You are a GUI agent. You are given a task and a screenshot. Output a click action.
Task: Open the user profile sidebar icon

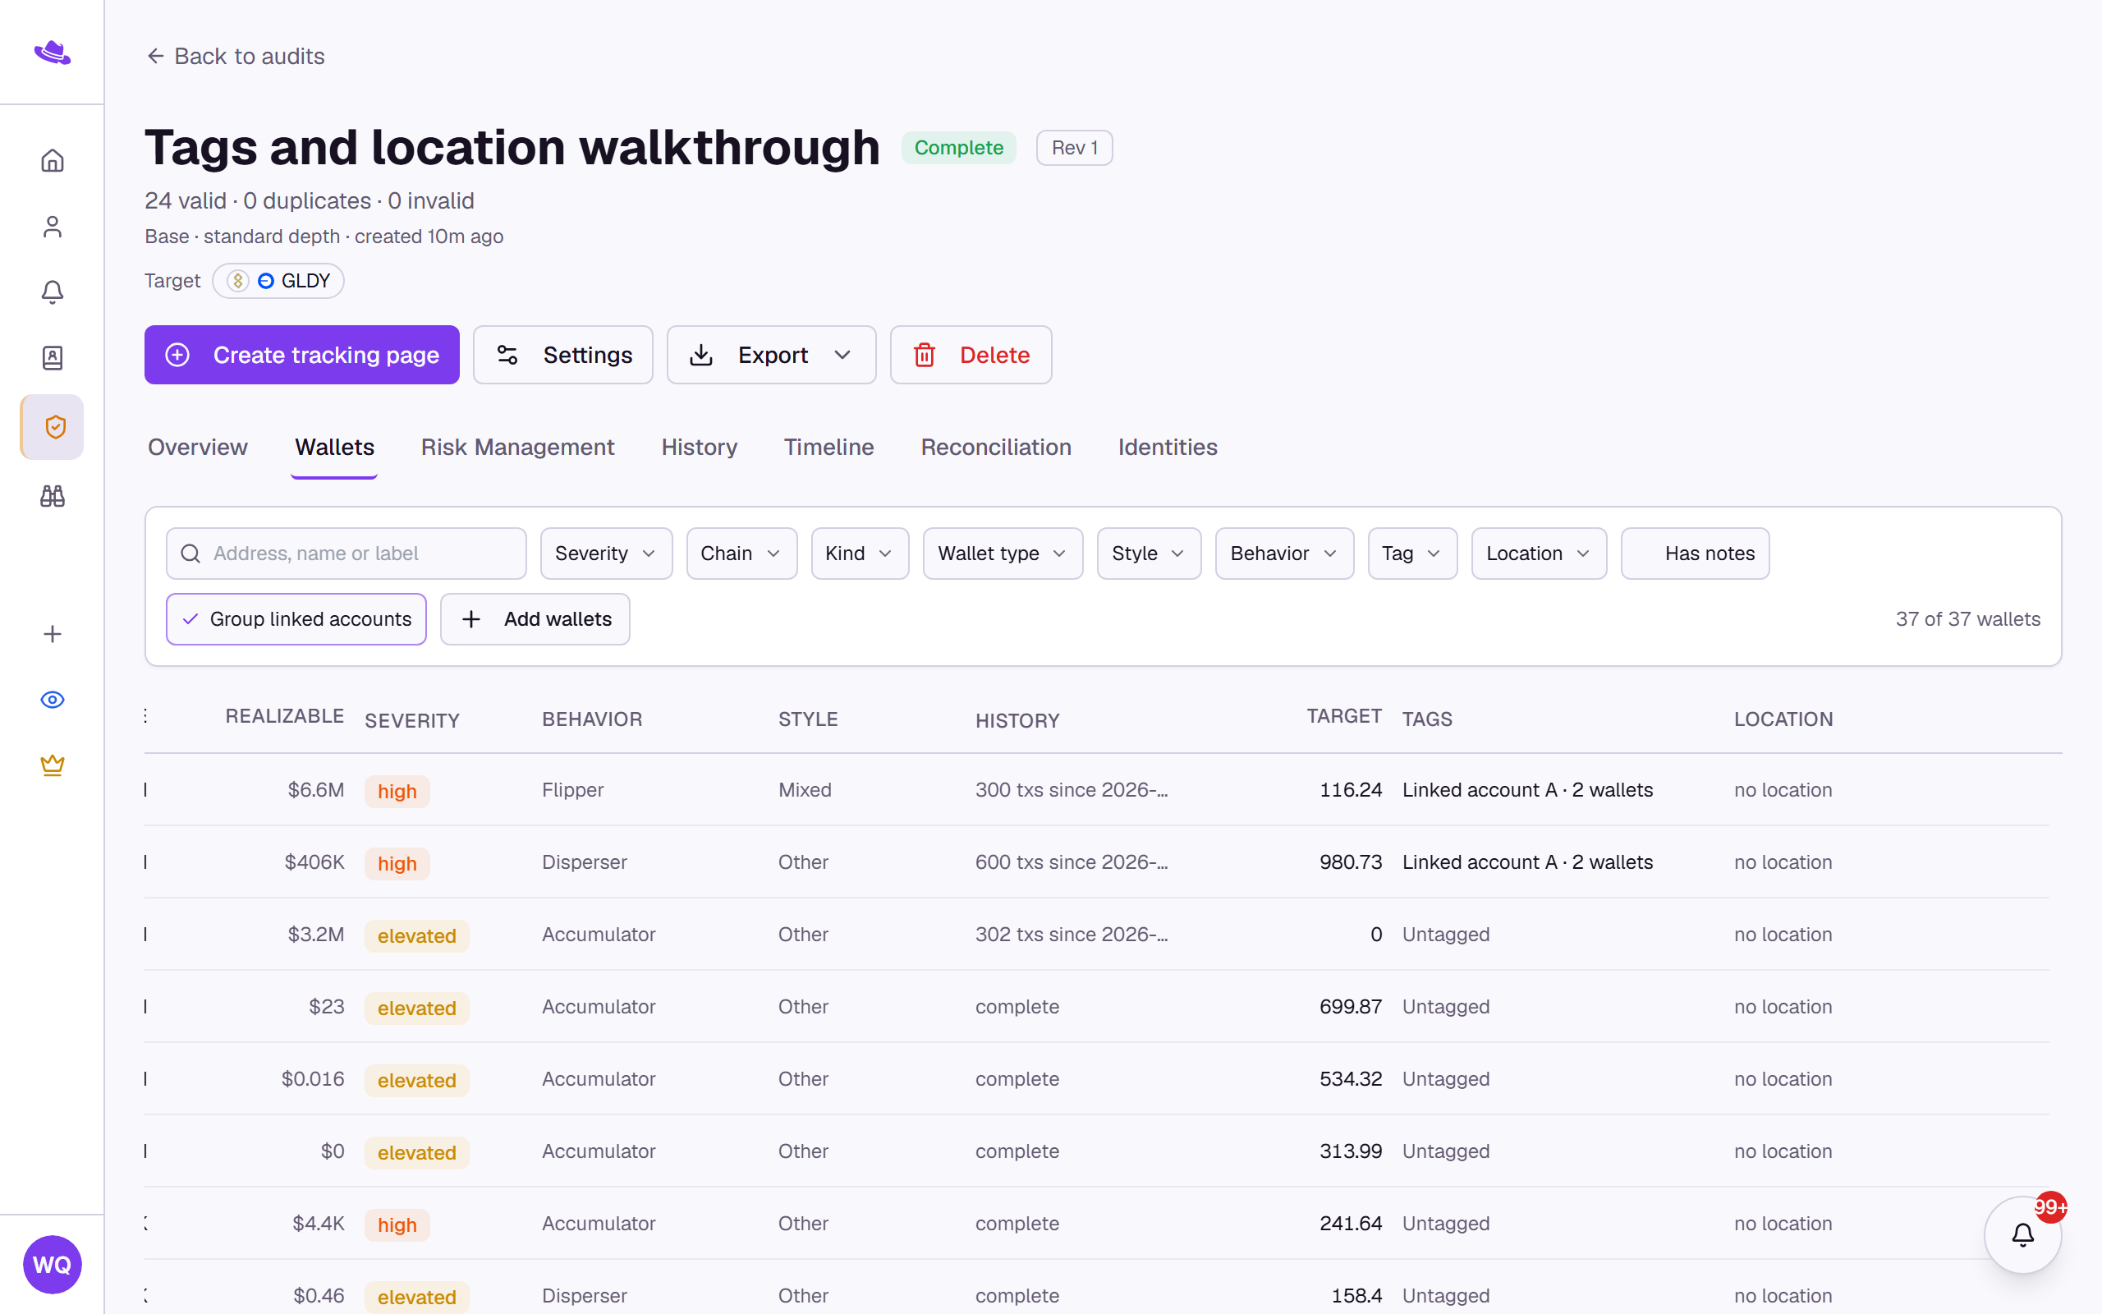pyautogui.click(x=52, y=227)
